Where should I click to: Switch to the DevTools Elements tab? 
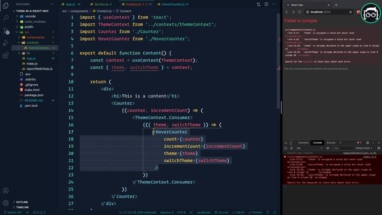[x=303, y=143]
